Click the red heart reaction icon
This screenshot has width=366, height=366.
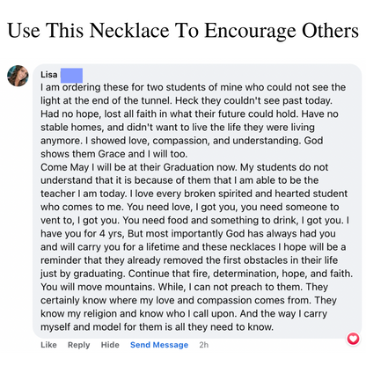click(353, 339)
